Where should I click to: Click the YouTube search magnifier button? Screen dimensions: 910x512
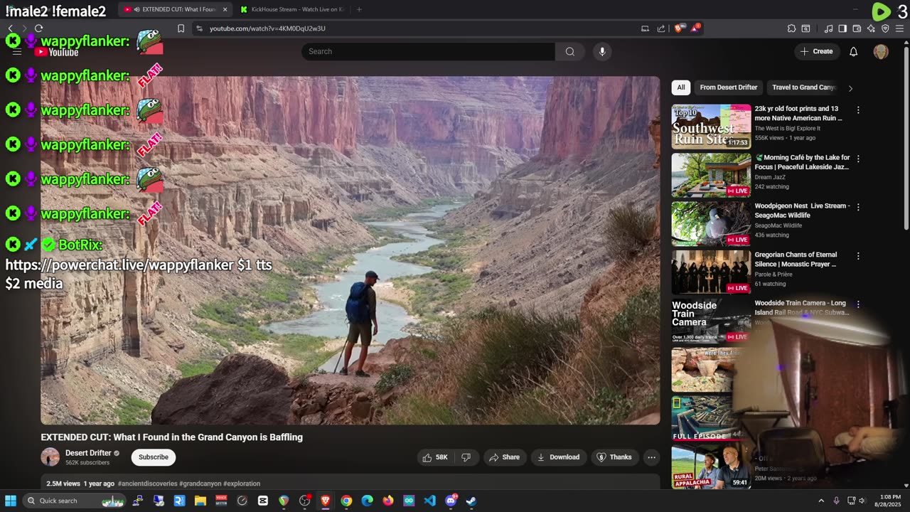(x=570, y=51)
